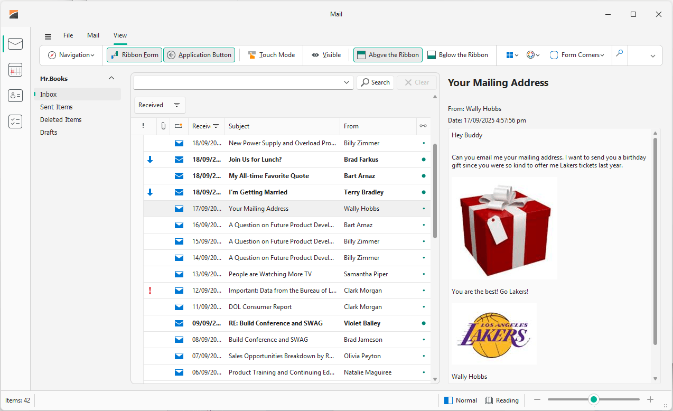Select Below the Ribbon placement
This screenshot has width=673, height=411.
pos(457,55)
